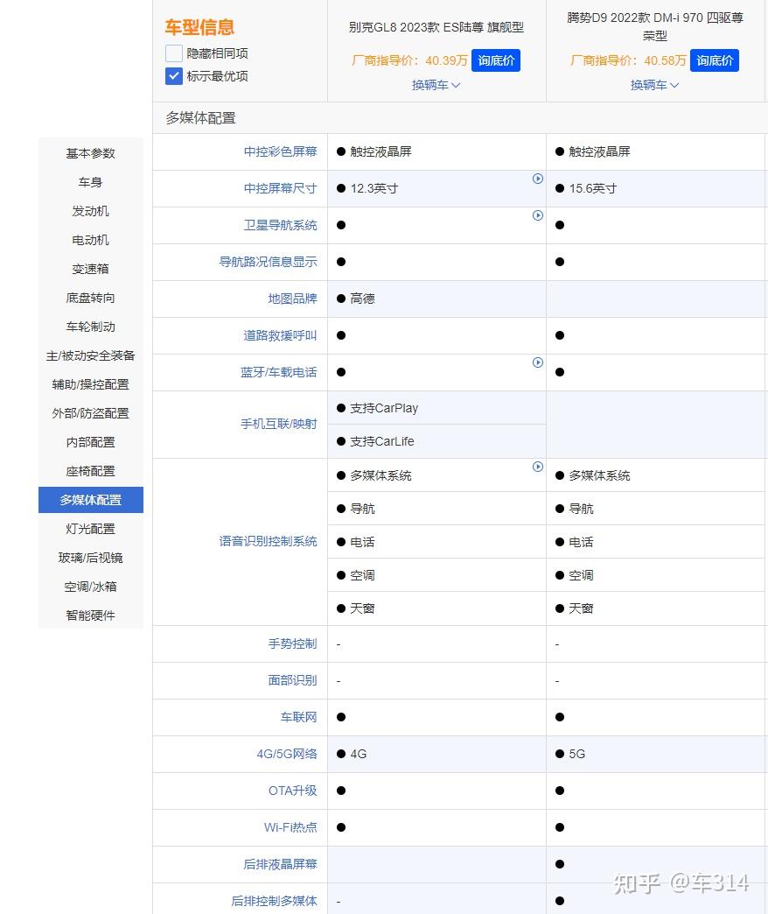Open the video icon beside 蓝牙/车载电话

538,362
